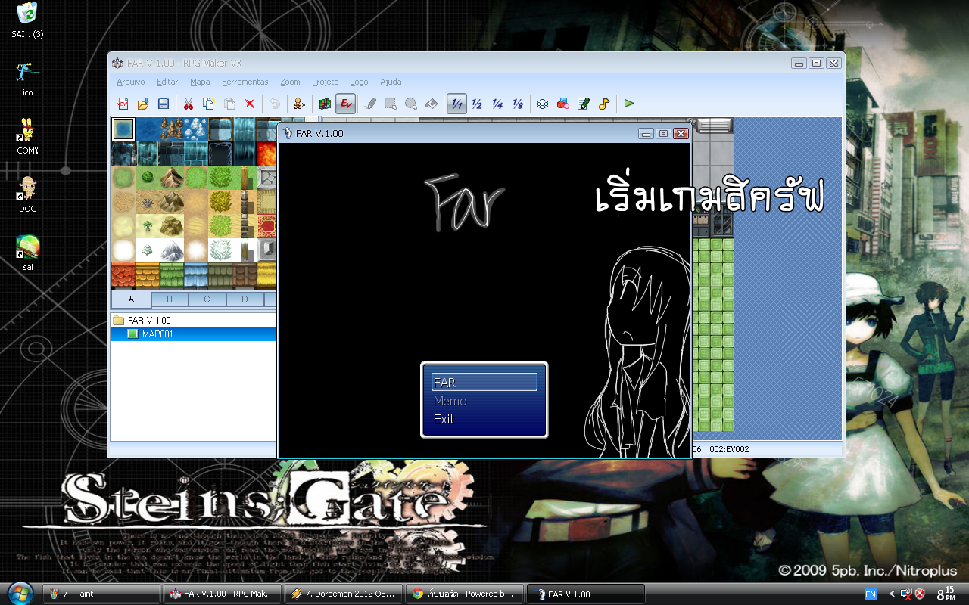Pick the snowy mountain tile in palette
969x605 pixels.
point(172,250)
